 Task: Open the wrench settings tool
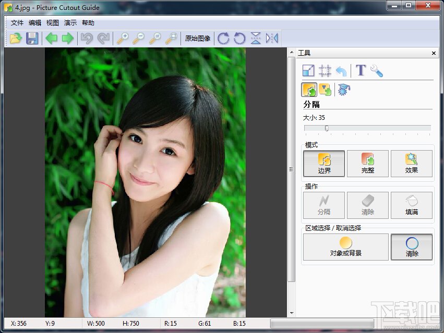[x=377, y=70]
